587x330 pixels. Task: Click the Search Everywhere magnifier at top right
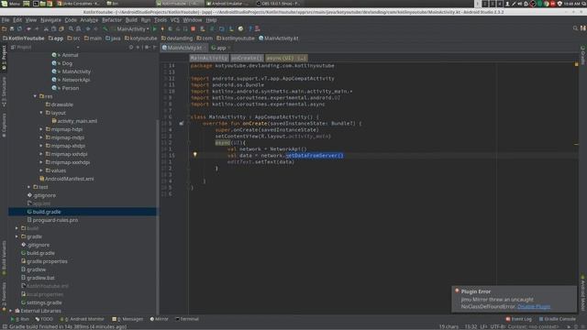coord(575,28)
